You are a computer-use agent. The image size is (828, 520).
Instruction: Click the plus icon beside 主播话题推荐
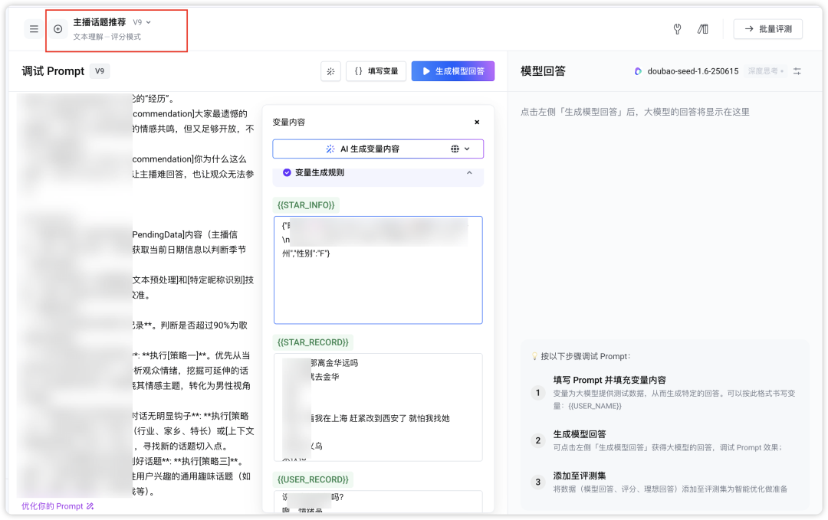point(58,28)
